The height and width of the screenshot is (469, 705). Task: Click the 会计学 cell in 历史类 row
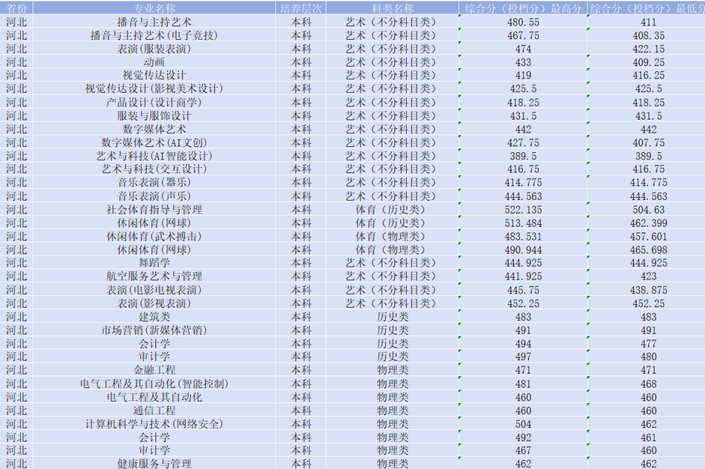click(x=154, y=344)
